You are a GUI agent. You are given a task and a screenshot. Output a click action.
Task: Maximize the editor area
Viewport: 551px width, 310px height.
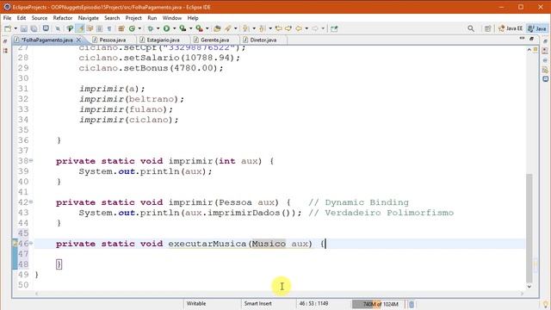click(x=532, y=38)
